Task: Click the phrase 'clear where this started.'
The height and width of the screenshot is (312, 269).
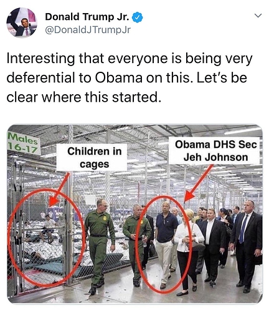Action: click(84, 97)
